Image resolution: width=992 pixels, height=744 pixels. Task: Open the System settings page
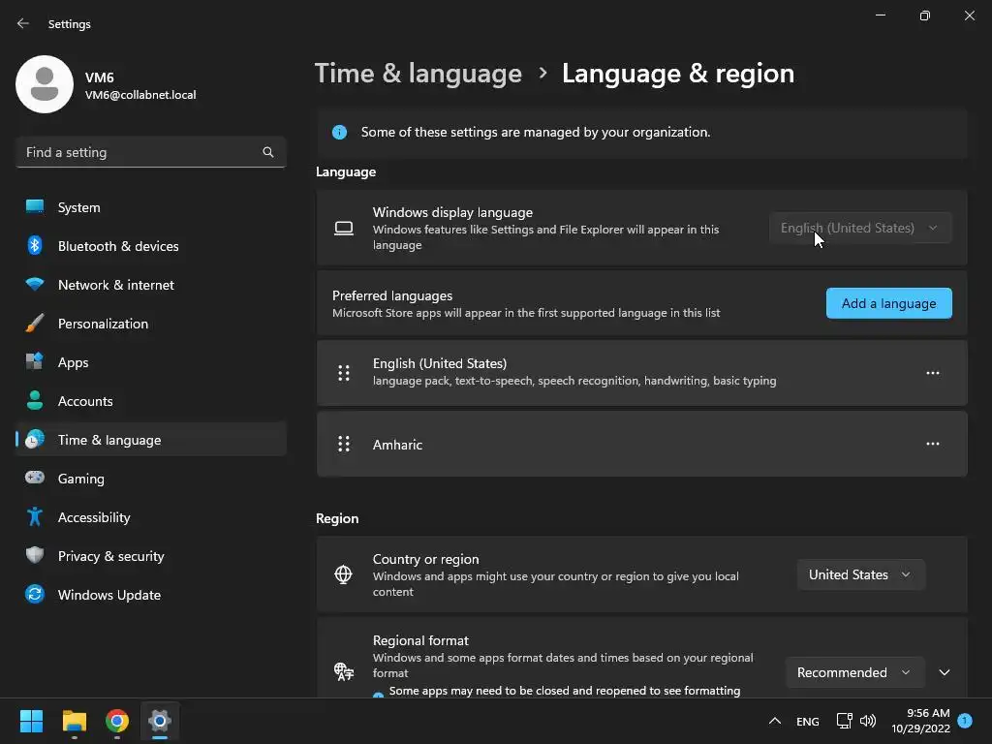(x=150, y=207)
